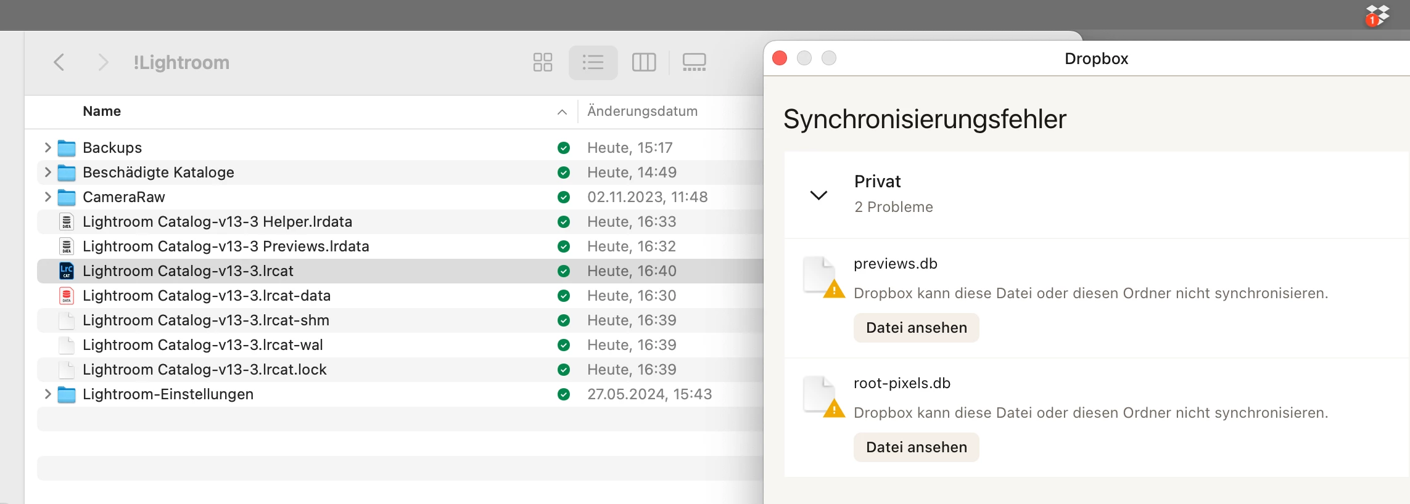Screen dimensions: 1410x504
Task: Expand the Lightroom-Einstellungen folder
Action: coord(47,394)
